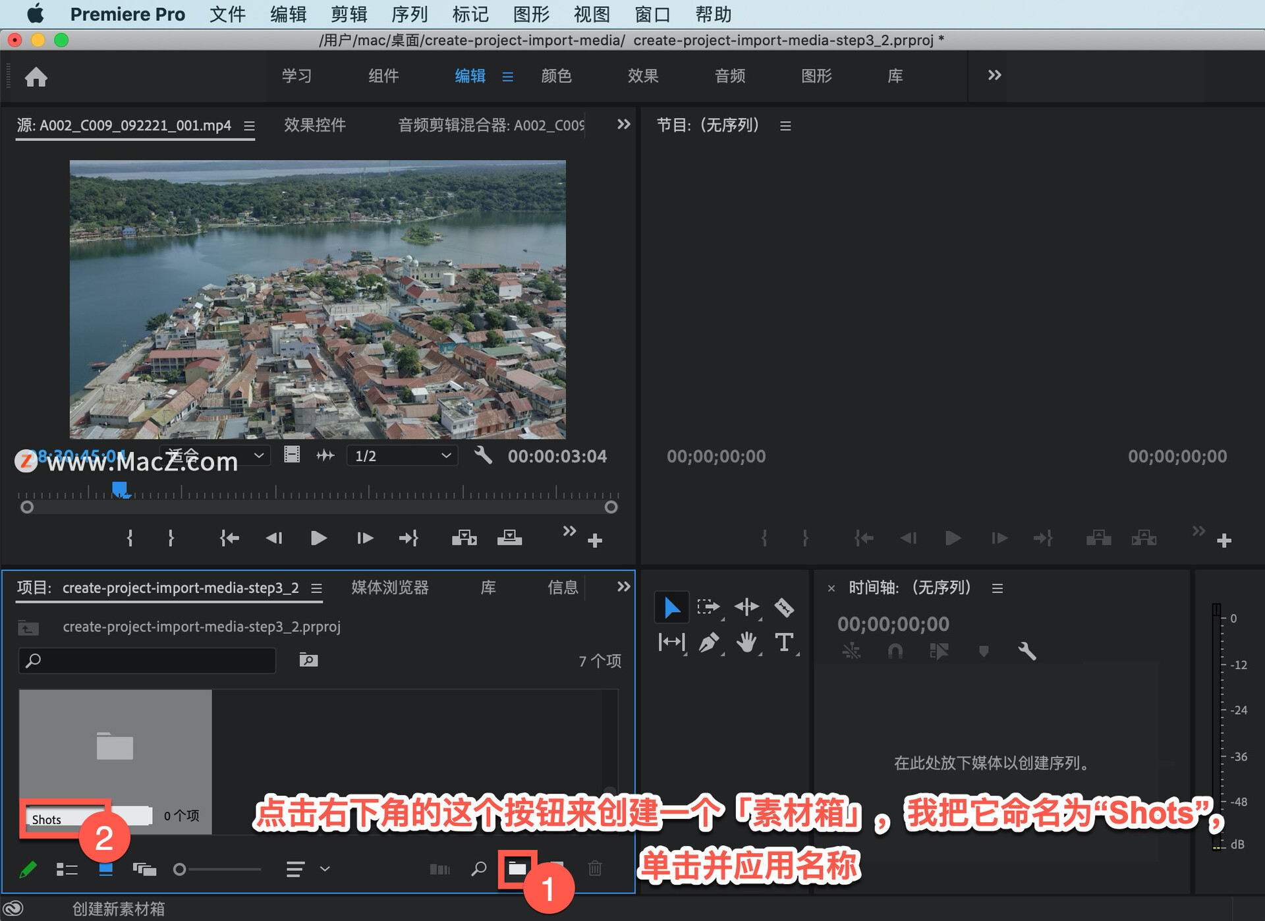This screenshot has width=1265, height=921.
Task: Select the Pen tool
Action: (709, 642)
